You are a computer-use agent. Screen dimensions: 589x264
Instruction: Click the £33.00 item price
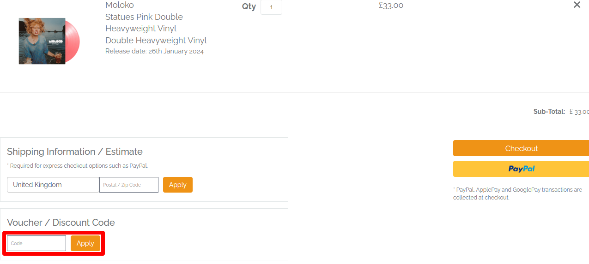391,6
